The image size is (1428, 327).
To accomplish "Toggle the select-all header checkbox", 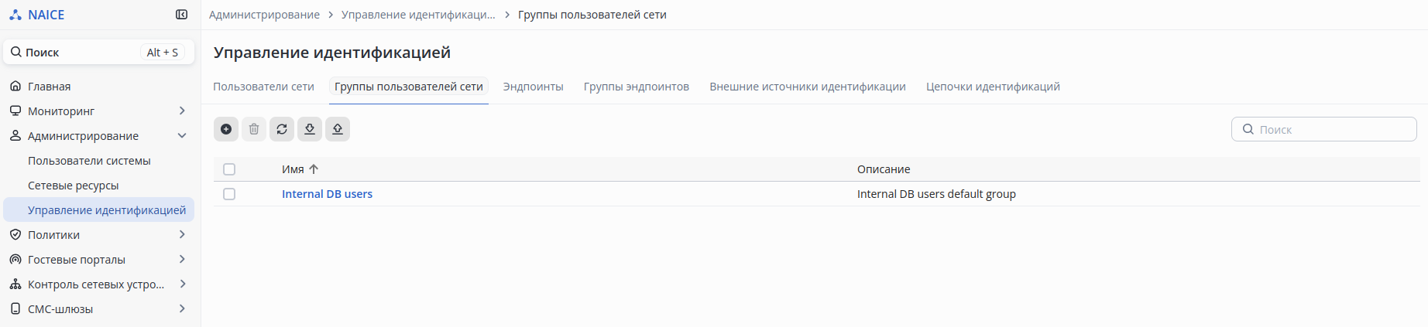I will click(229, 169).
